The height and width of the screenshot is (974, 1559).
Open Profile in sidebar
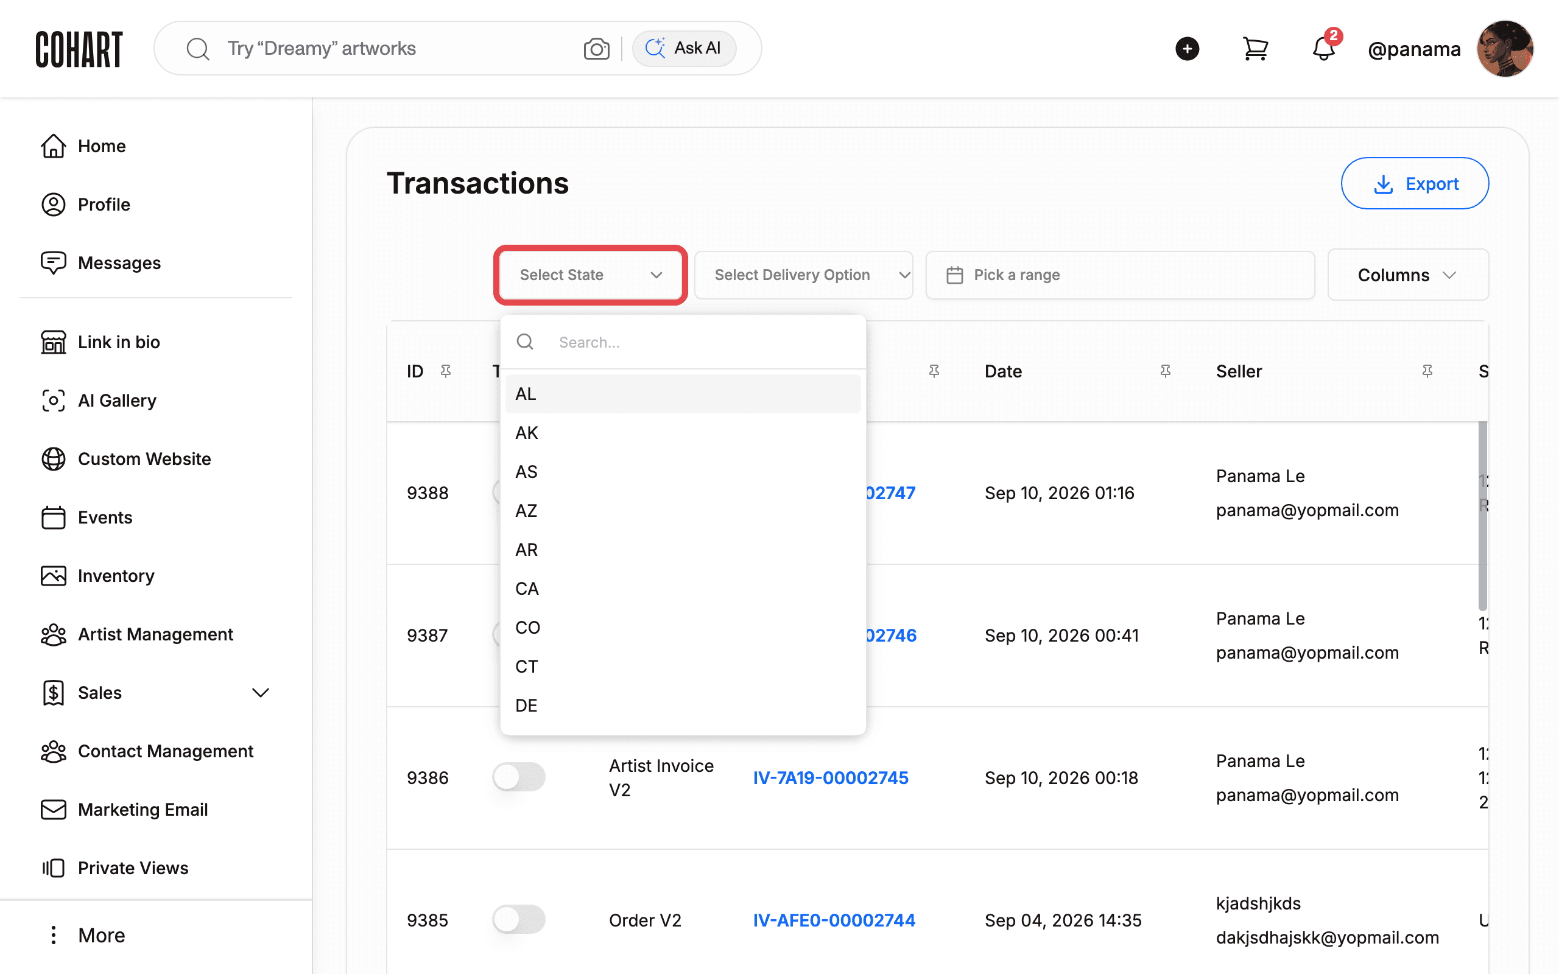pyautogui.click(x=104, y=205)
